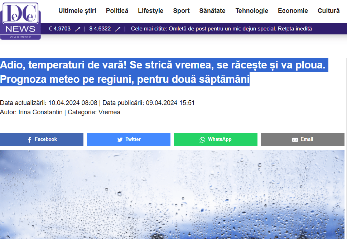Open the Politică section
347x239 pixels.
tap(117, 11)
